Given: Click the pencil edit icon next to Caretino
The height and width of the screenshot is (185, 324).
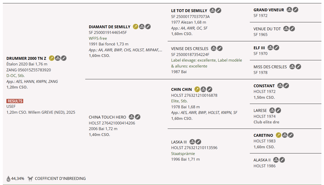Looking at the screenshot, I should pyautogui.click(x=291, y=135).
